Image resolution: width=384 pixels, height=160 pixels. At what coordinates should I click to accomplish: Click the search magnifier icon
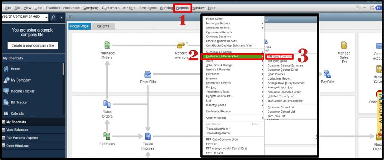(x=53, y=18)
